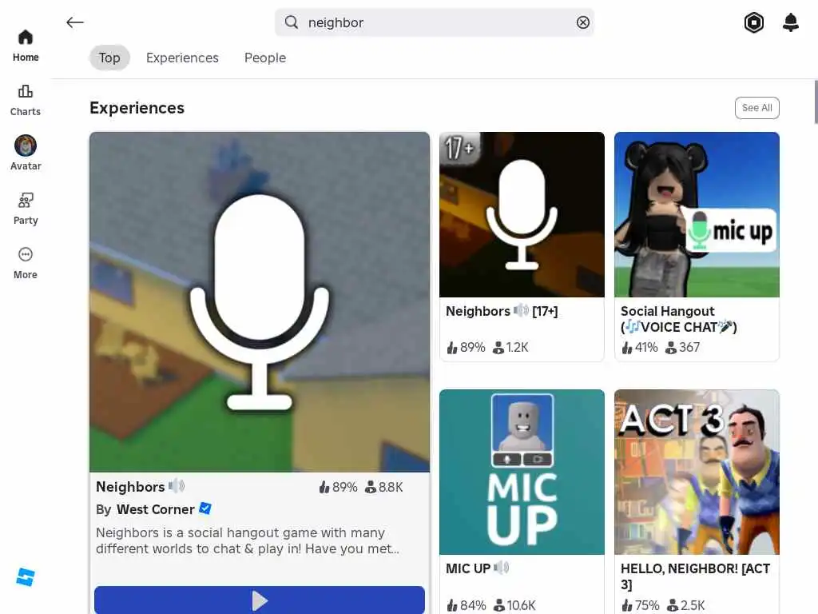Open the Avatar page
Image resolution: width=818 pixels, height=614 pixels.
tap(26, 153)
